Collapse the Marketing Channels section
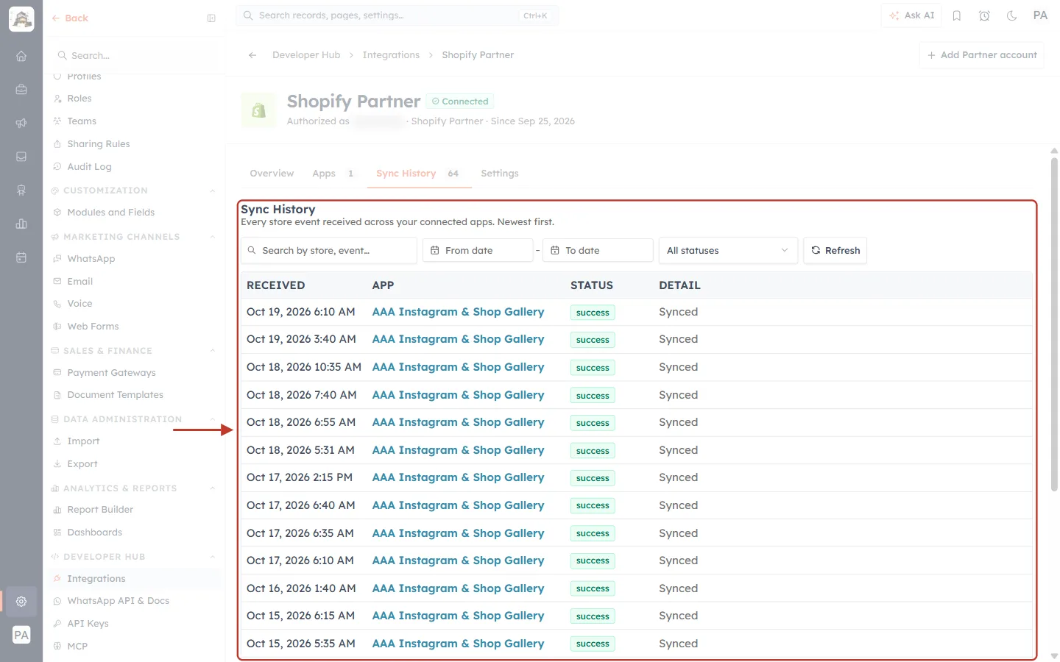This screenshot has height=662, width=1060. (x=213, y=237)
